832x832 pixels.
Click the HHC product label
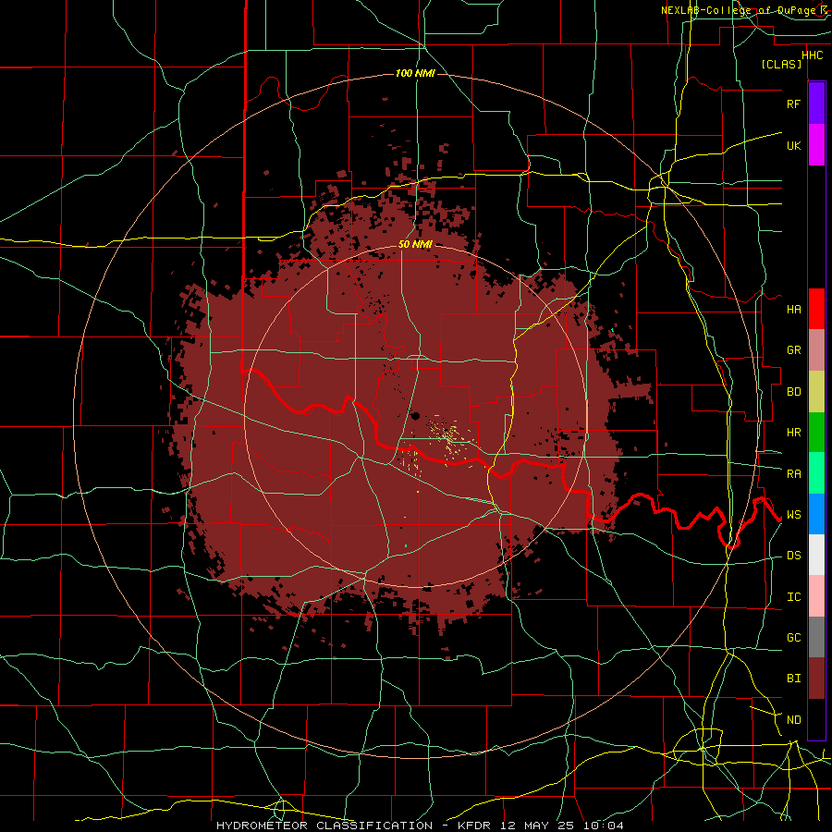[812, 55]
